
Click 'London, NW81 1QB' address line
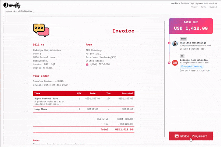pyautogui.click(x=44, y=64)
